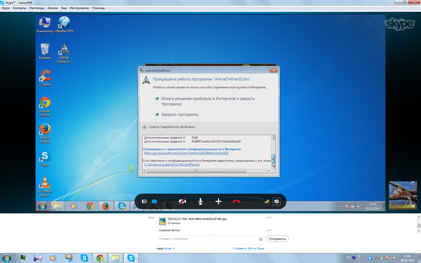Click Закрыть программу in error dialog
The image size is (421, 263).
[179, 114]
